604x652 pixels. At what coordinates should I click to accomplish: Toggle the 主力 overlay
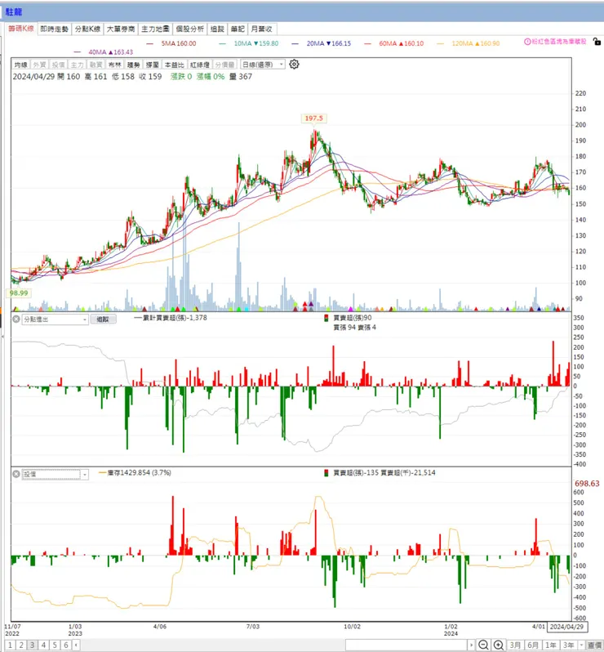pyautogui.click(x=78, y=65)
